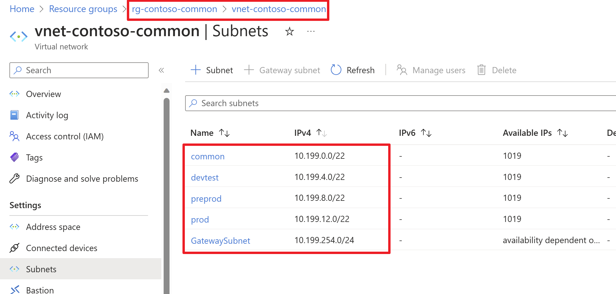Click Available IPs 1019 in common row
616x294 pixels.
click(512, 156)
